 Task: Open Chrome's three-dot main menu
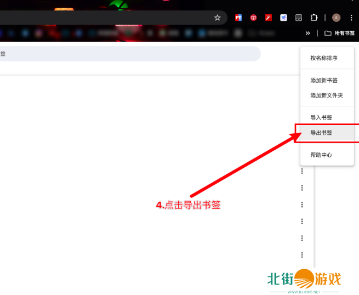(x=351, y=18)
